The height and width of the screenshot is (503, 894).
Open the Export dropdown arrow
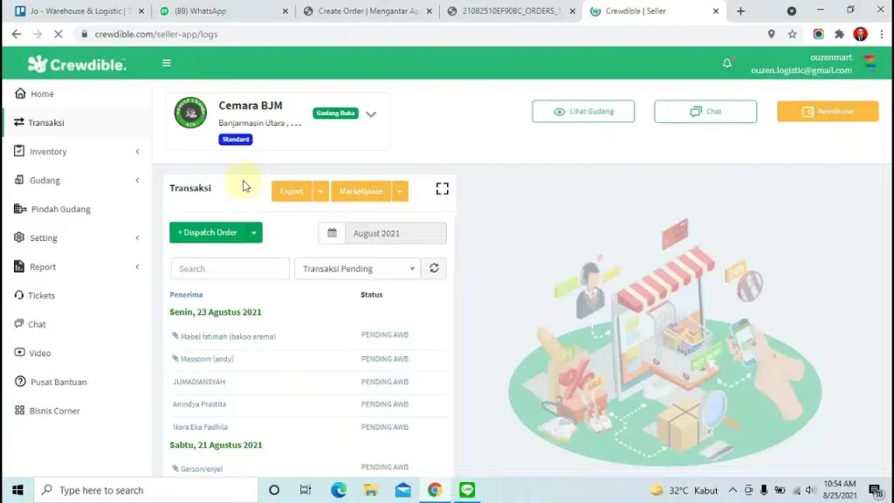coord(320,191)
